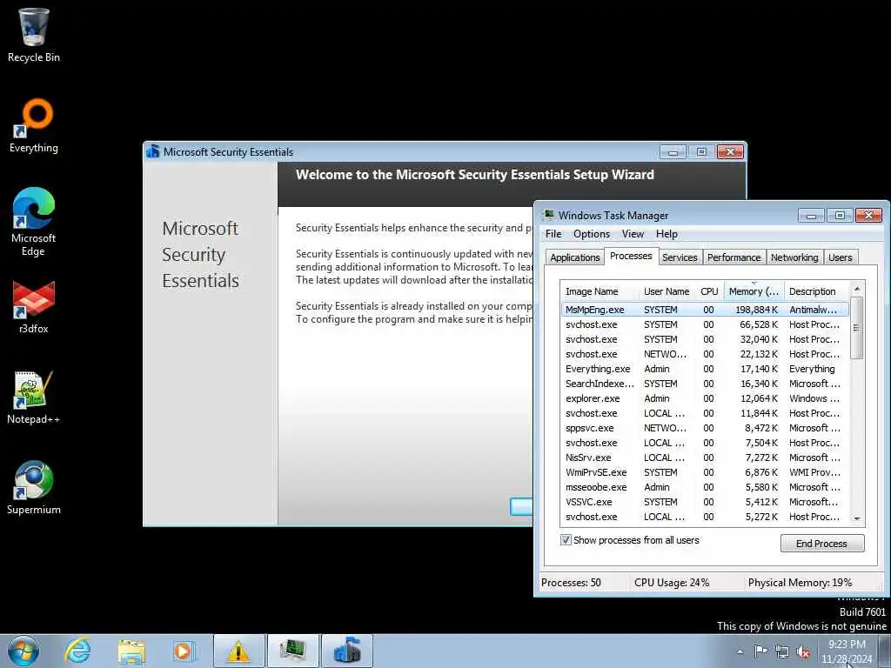The width and height of the screenshot is (891, 668).
Task: Sort by the Memory column header
Action: point(754,291)
